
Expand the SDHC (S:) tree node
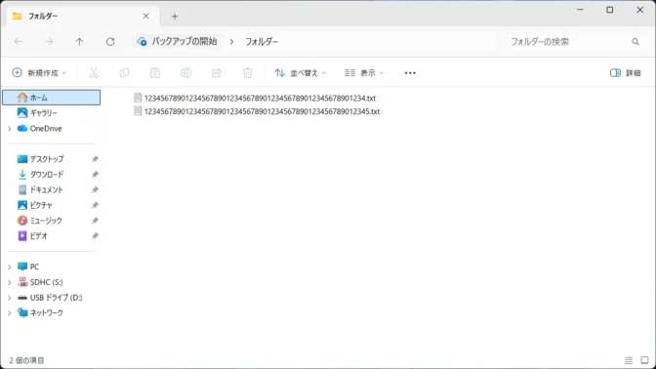[10, 282]
